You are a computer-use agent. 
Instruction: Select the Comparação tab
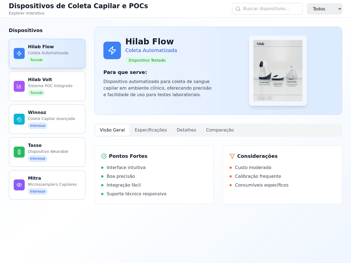220,130
